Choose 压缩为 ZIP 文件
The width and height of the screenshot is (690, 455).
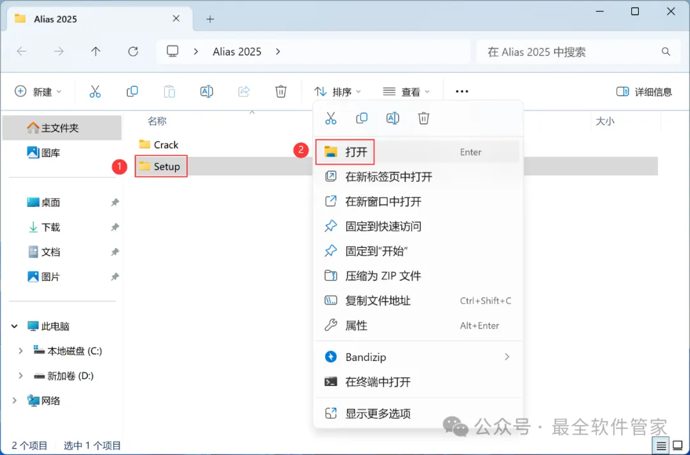(x=418, y=276)
